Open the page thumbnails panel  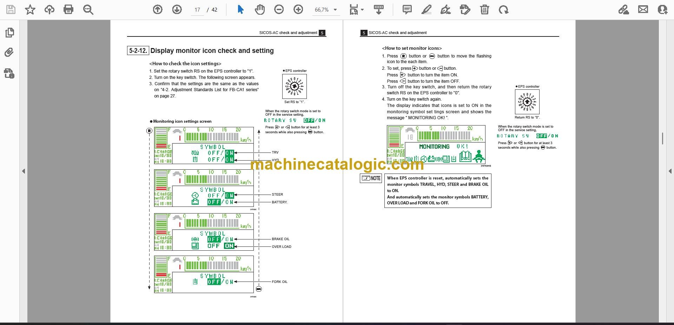[10, 33]
